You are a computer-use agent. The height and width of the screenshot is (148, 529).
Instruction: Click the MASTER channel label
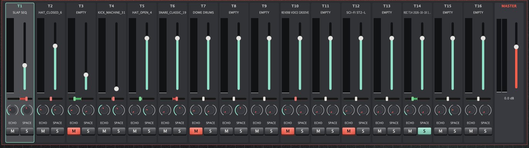509,6
